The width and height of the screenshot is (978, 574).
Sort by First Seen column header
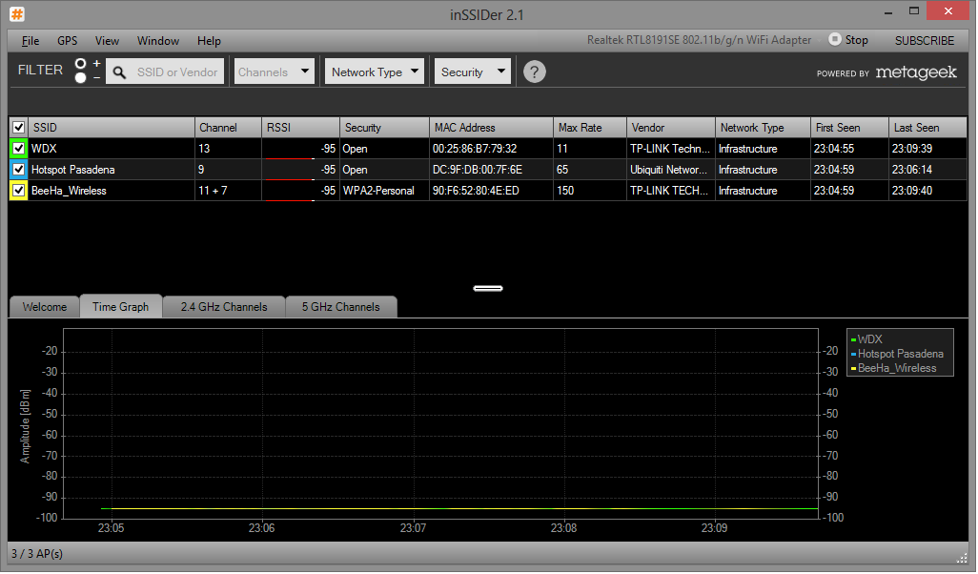(849, 127)
